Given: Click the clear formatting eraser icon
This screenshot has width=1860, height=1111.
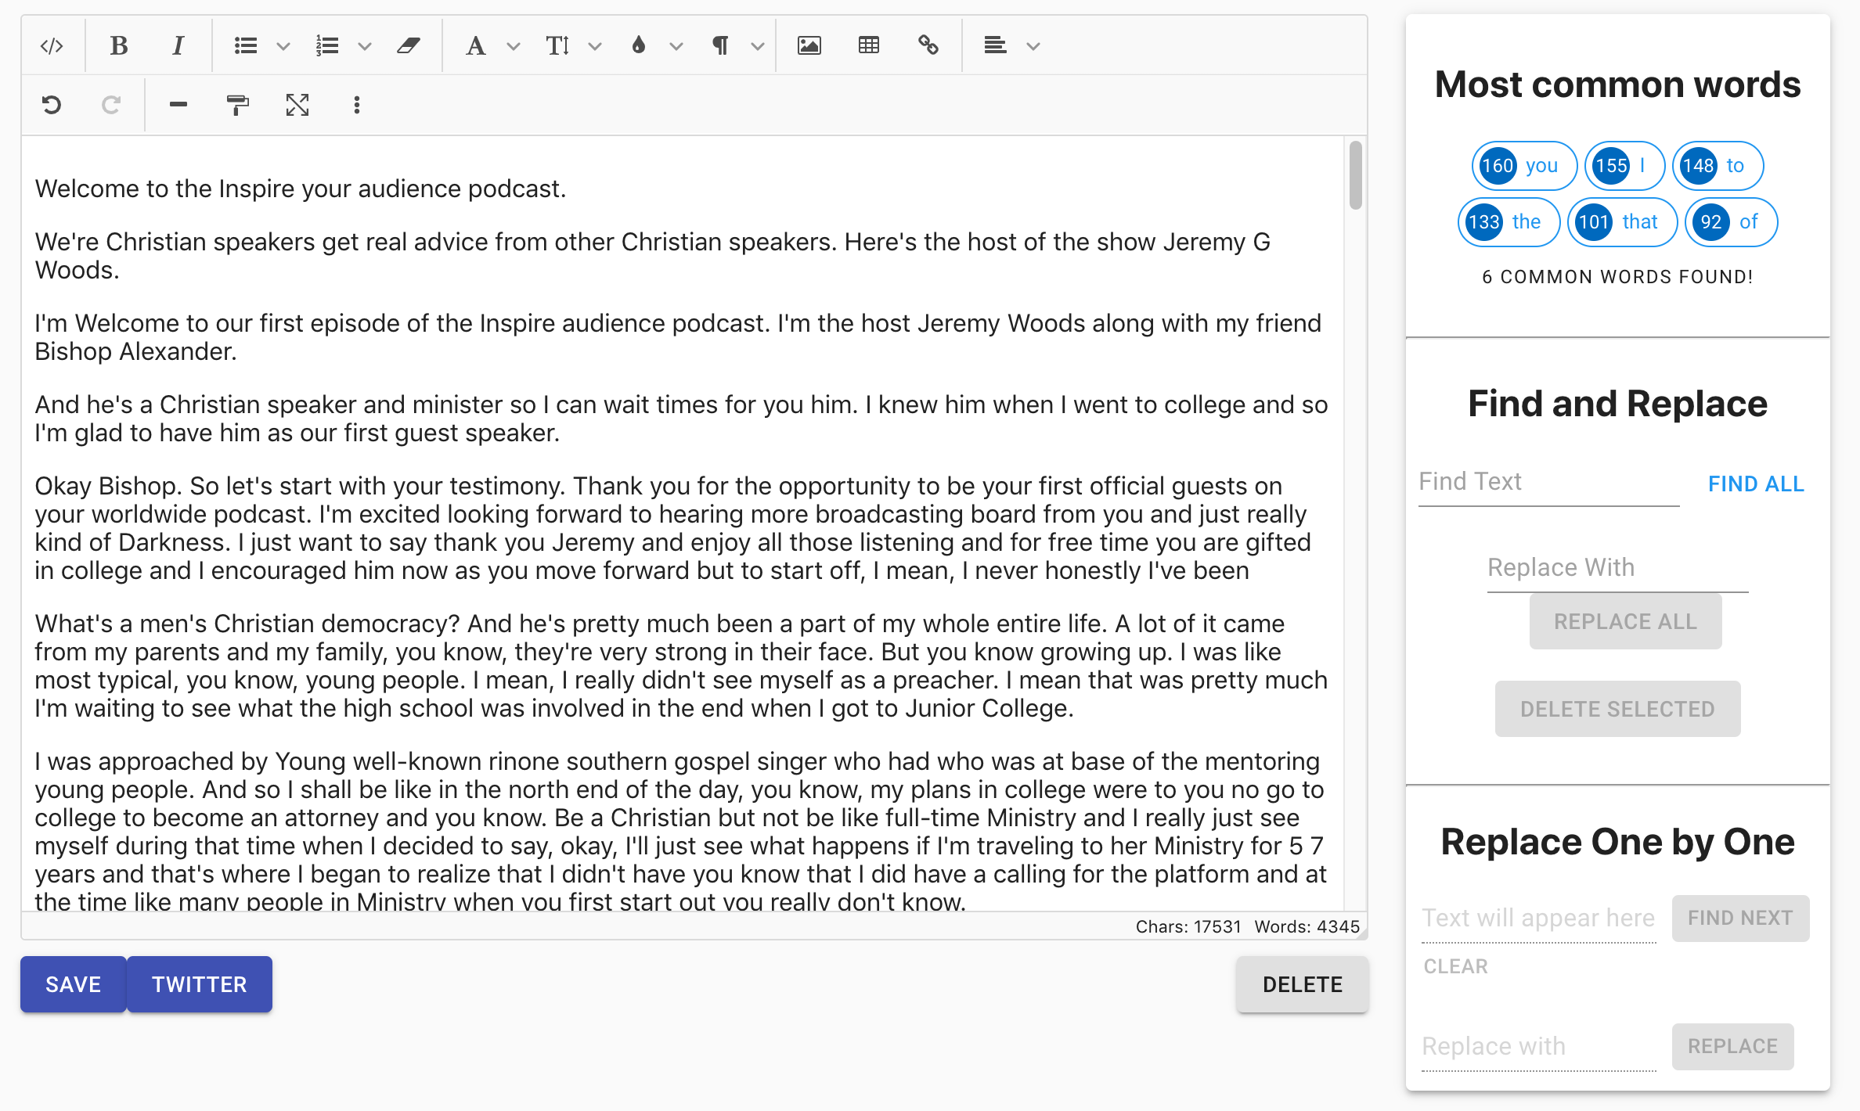Looking at the screenshot, I should tap(408, 46).
